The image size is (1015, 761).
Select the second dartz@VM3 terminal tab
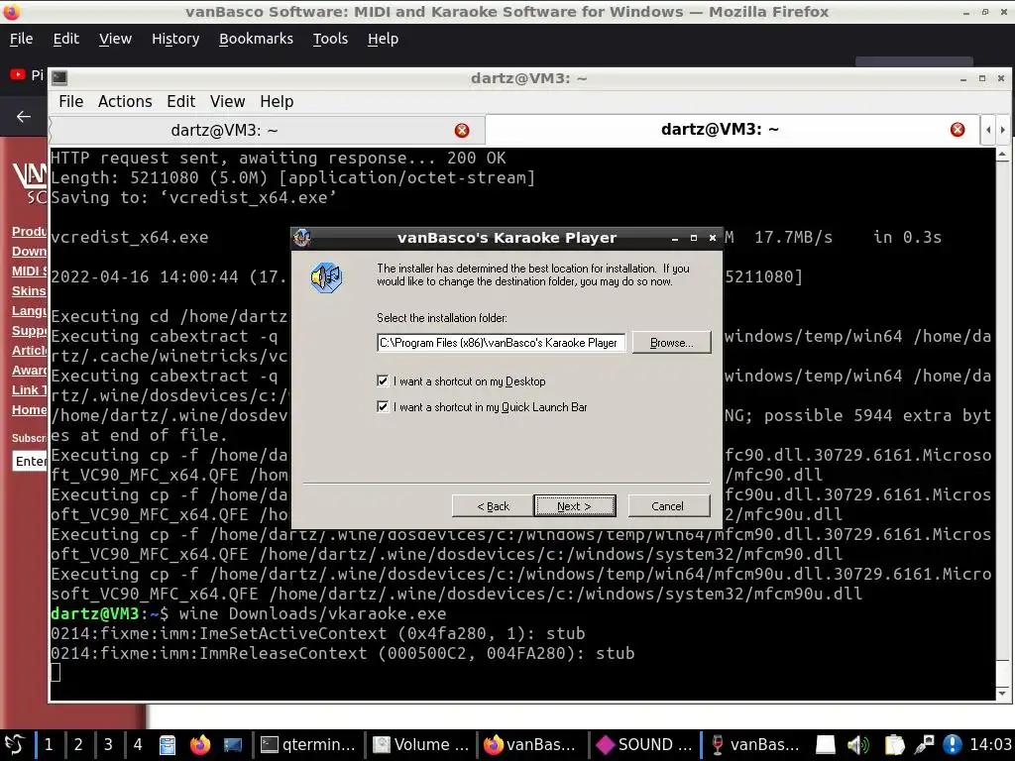coord(720,129)
